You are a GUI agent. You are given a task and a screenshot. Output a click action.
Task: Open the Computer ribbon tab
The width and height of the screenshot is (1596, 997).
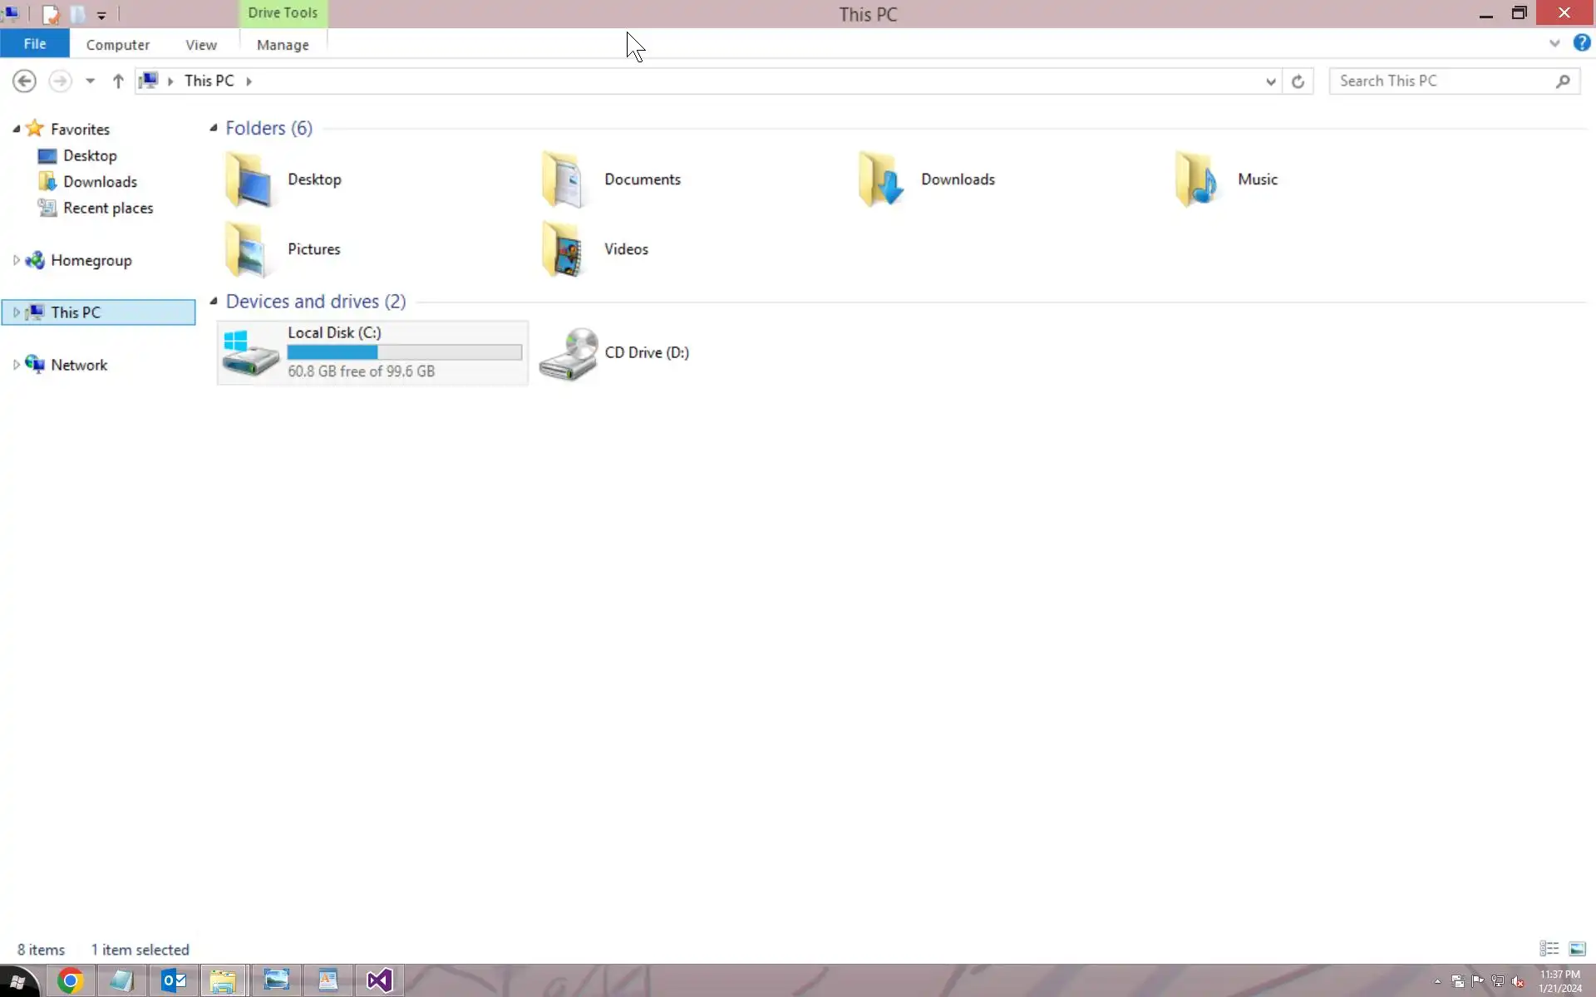[118, 45]
